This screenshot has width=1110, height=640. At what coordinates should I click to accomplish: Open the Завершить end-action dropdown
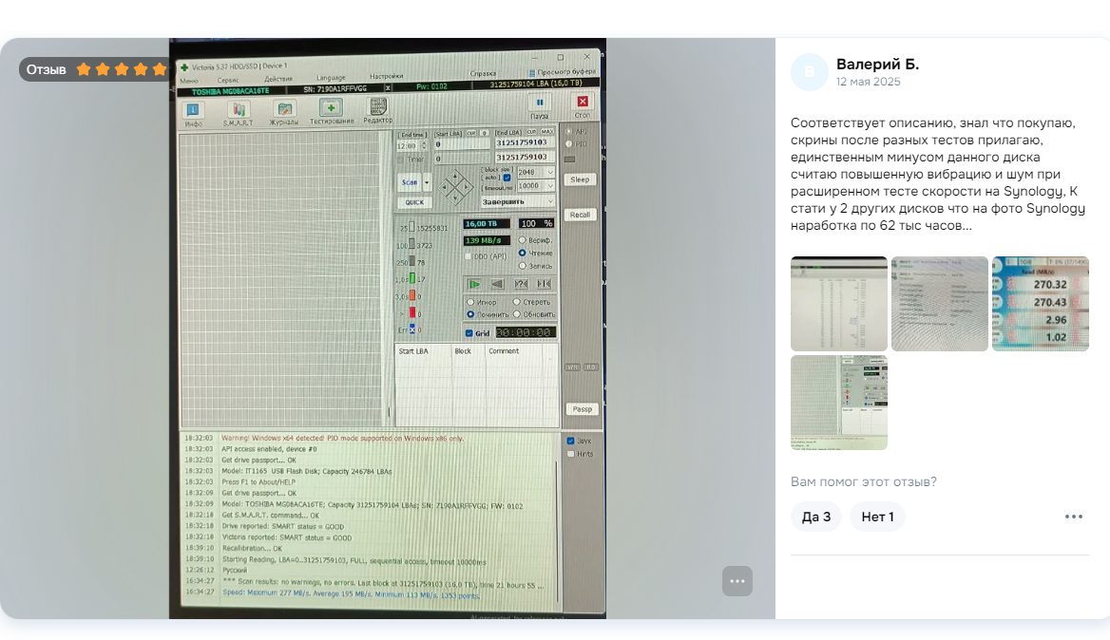(518, 201)
